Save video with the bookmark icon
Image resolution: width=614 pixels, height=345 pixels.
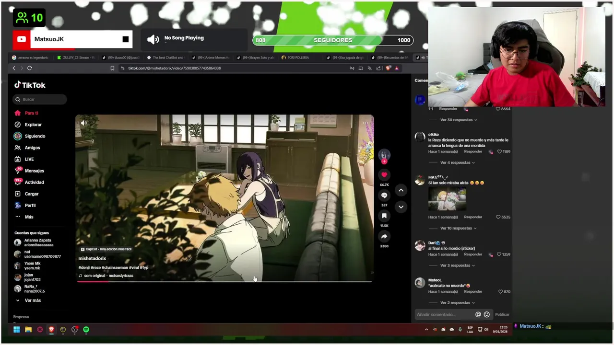(384, 216)
